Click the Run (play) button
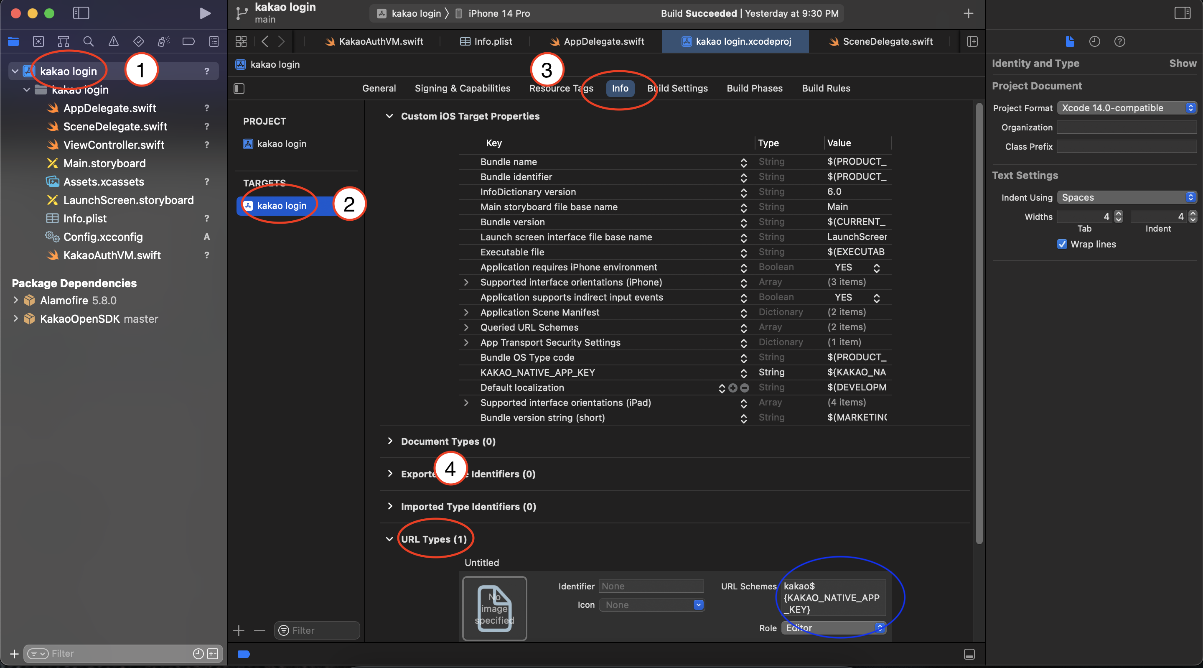Viewport: 1203px width, 668px height. (x=205, y=13)
